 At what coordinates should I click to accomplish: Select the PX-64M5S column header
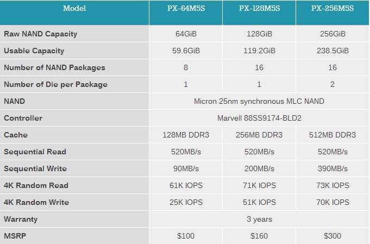pyautogui.click(x=186, y=9)
